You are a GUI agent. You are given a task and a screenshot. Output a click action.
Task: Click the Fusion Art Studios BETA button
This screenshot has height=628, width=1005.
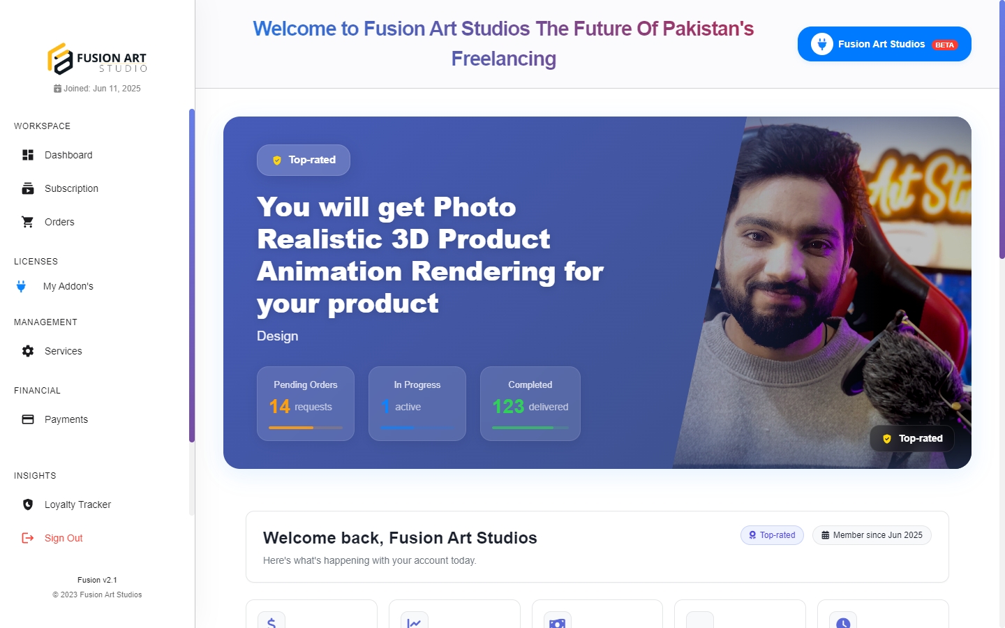tap(884, 44)
